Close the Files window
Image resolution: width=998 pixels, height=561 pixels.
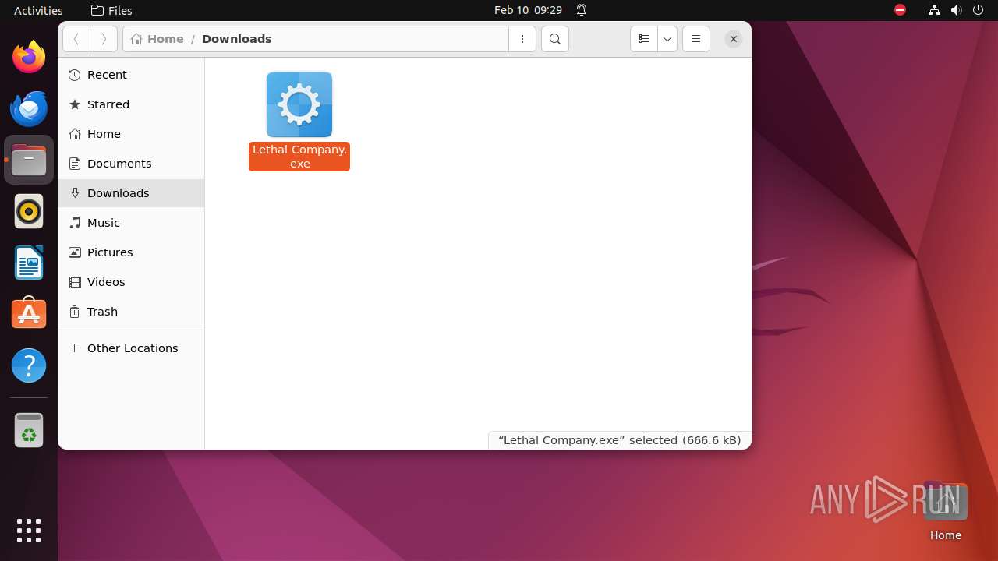[x=734, y=39]
